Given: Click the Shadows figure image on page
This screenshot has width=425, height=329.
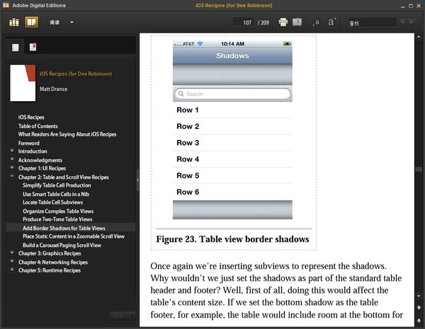Looking at the screenshot, I should (x=232, y=129).
